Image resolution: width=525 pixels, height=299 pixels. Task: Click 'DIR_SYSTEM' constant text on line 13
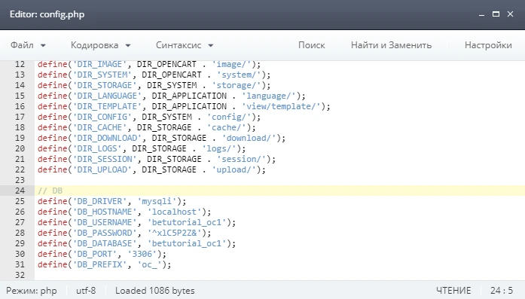(x=102, y=75)
